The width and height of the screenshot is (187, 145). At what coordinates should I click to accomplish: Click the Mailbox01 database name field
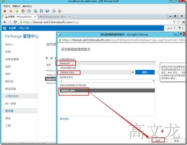(x=108, y=63)
